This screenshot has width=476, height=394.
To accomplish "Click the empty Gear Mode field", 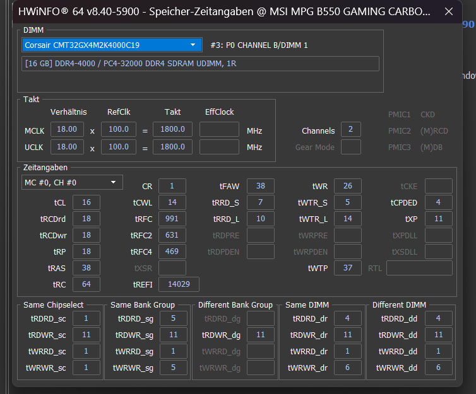I will pos(350,147).
